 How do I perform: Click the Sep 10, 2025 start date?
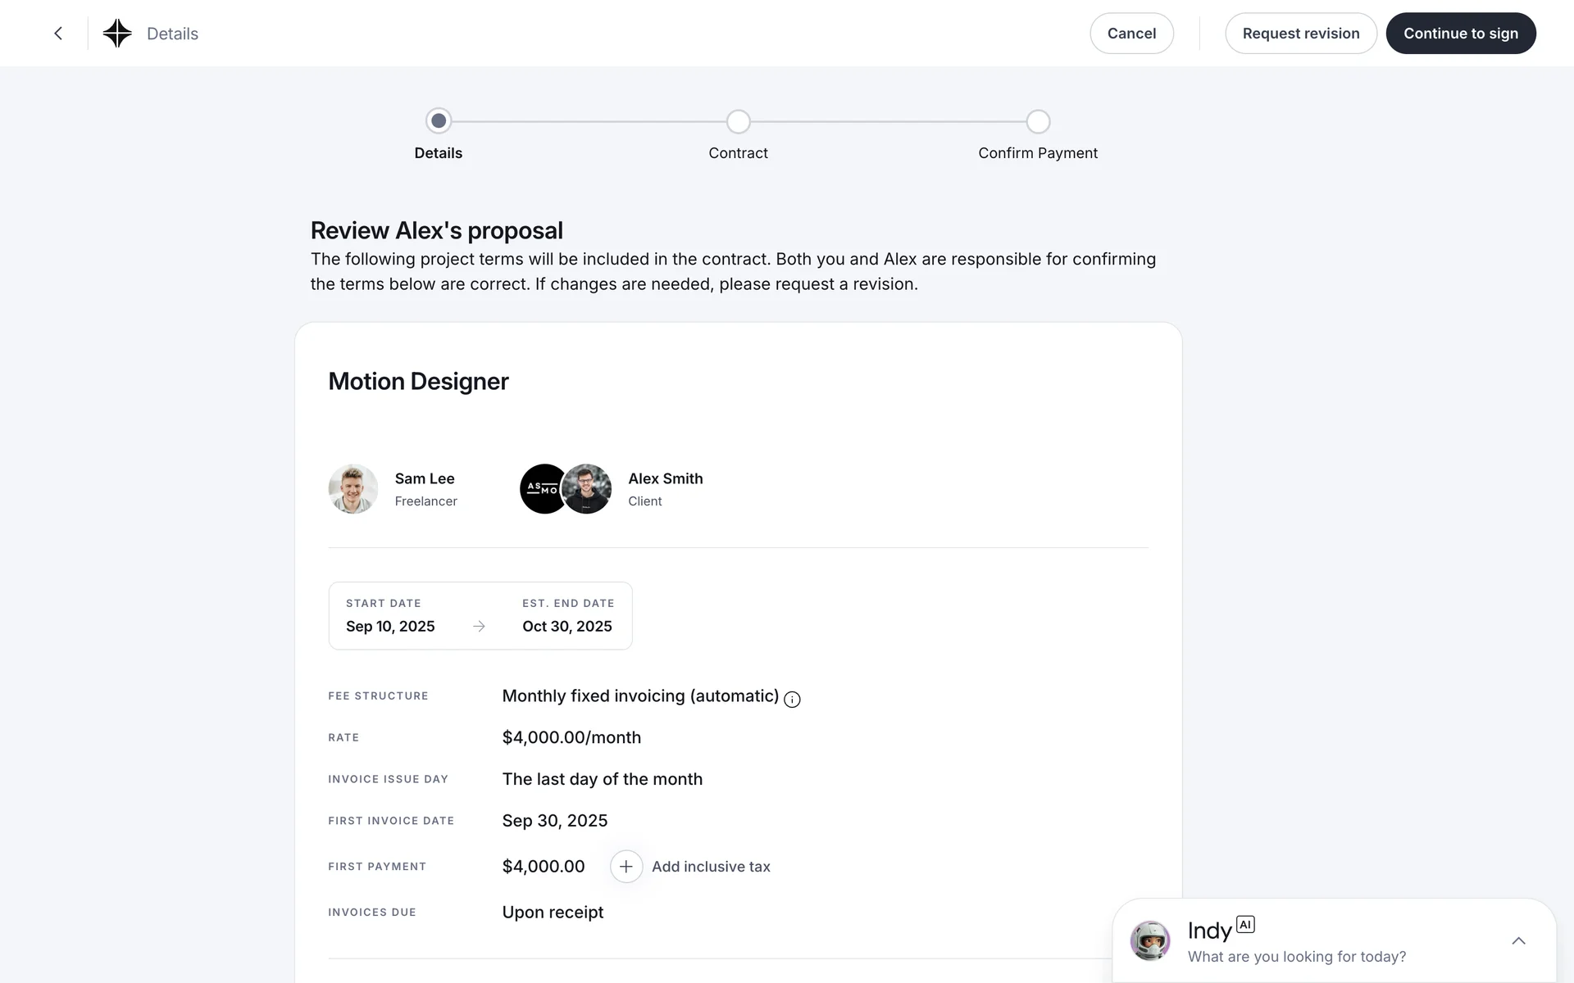(x=390, y=627)
